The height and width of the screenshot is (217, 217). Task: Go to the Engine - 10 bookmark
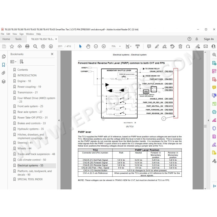[24, 81]
